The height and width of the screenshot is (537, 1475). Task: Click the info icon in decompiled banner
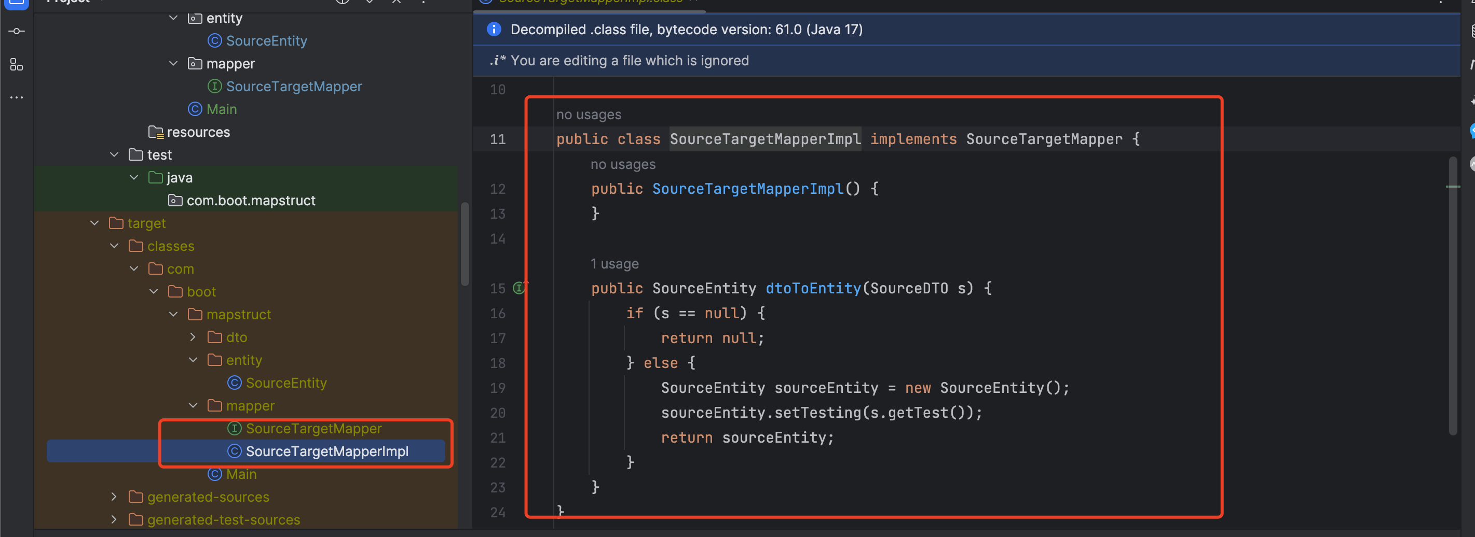point(494,29)
